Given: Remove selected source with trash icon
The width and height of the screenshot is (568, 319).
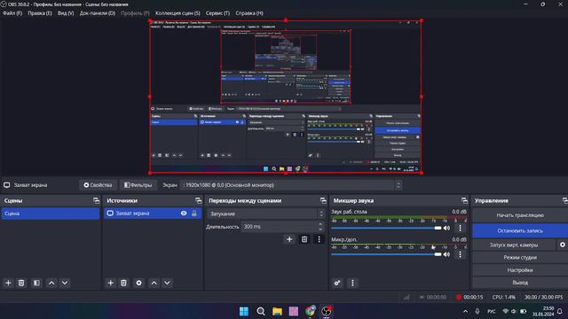Looking at the screenshot, I should click(x=123, y=283).
